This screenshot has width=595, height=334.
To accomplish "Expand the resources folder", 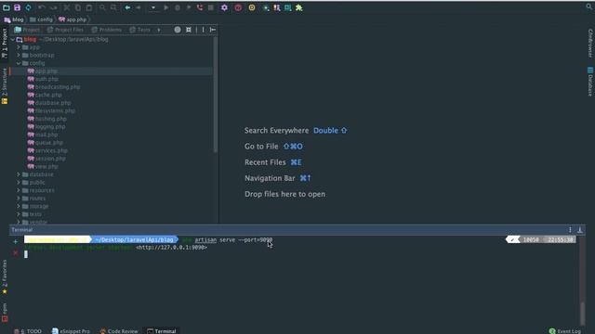I will (19, 190).
